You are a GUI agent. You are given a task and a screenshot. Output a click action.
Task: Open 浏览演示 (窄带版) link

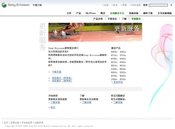(62, 78)
